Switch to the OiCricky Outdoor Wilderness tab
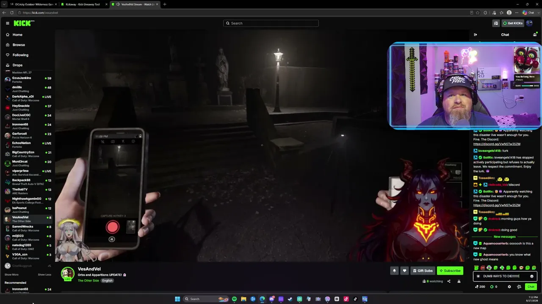The image size is (542, 304). pos(33,4)
